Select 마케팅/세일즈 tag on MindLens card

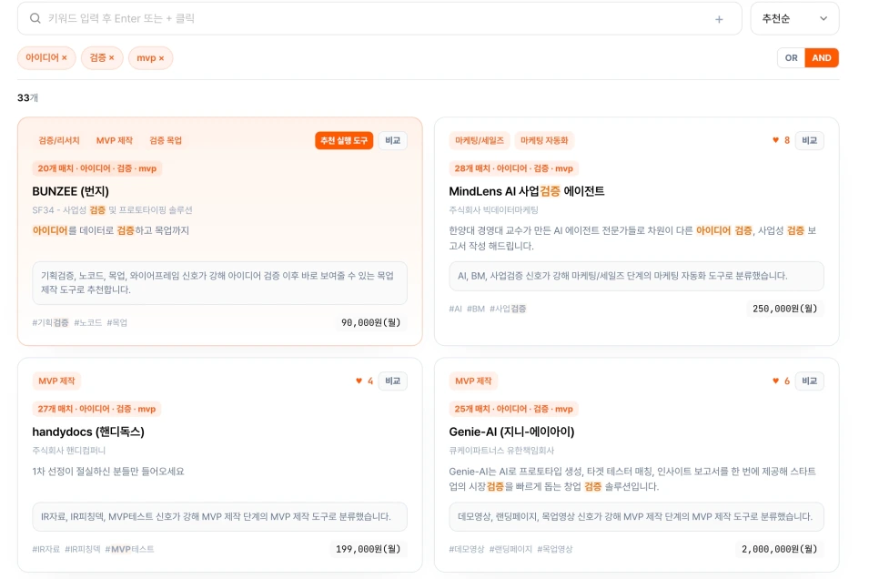(x=480, y=140)
